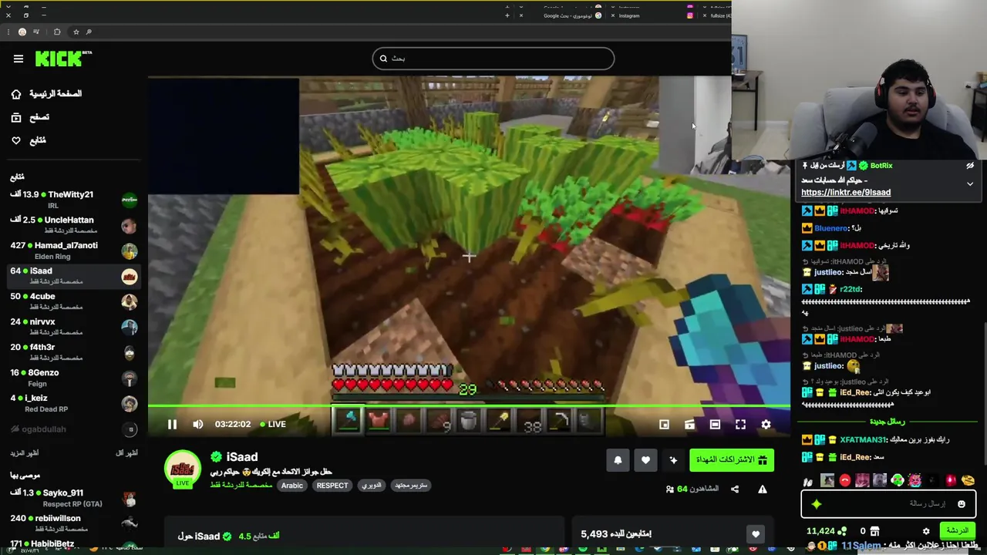Click r22td username in chat
Image resolution: width=987 pixels, height=555 pixels.
click(851, 289)
